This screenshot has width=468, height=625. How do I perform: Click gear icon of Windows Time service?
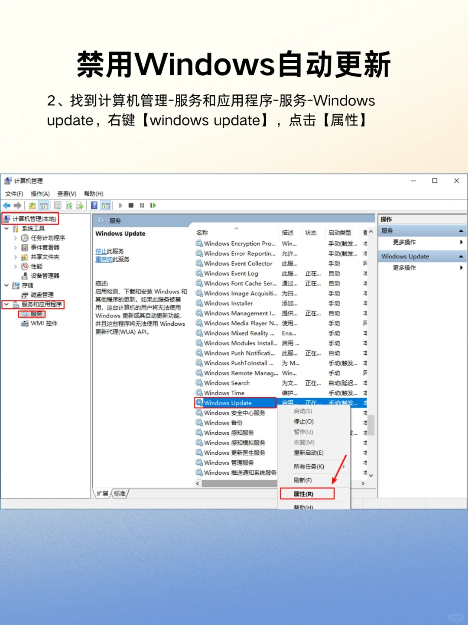199,393
